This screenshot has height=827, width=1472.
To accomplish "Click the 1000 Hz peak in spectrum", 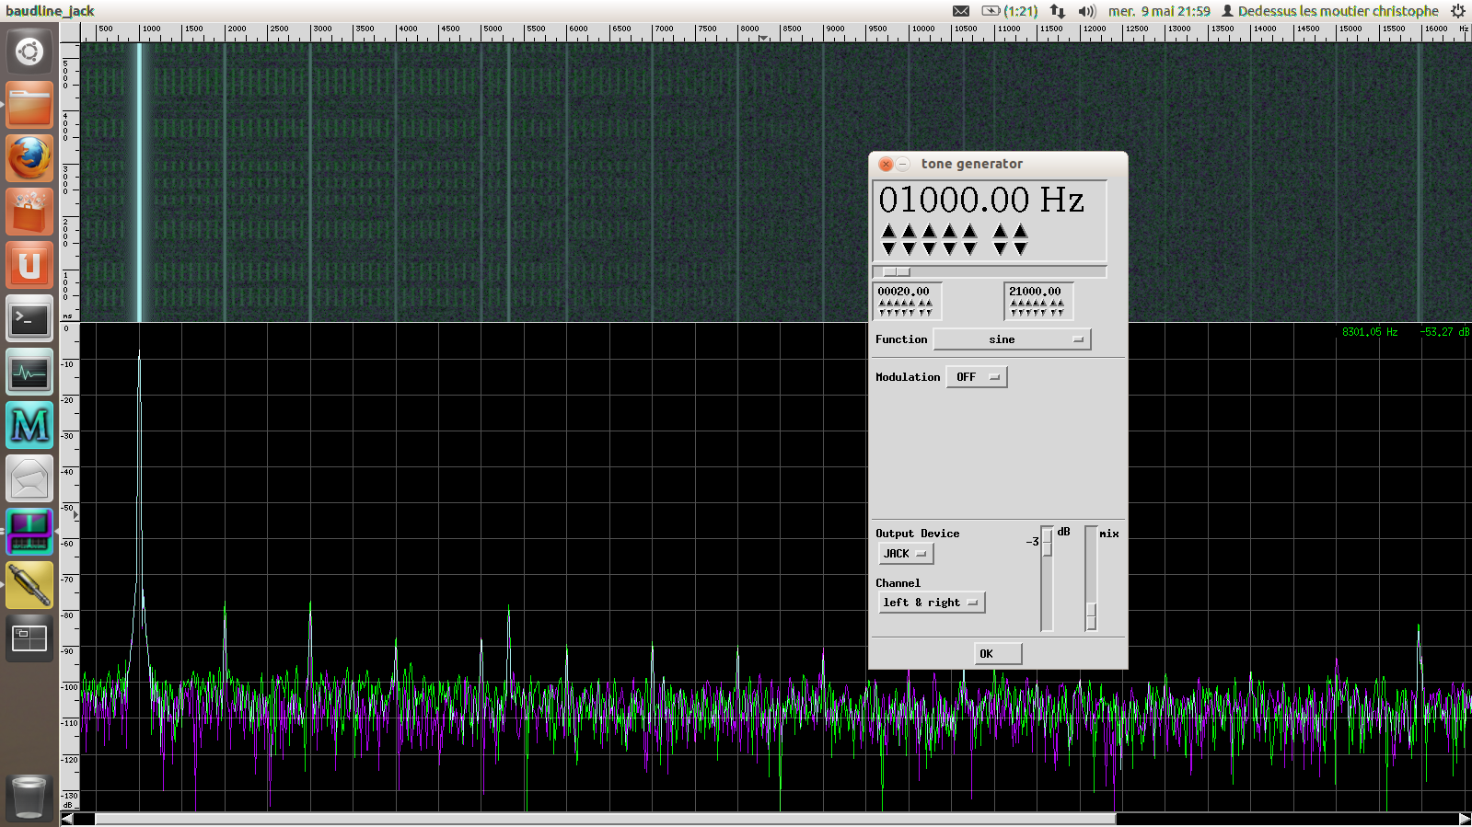I will (139, 351).
